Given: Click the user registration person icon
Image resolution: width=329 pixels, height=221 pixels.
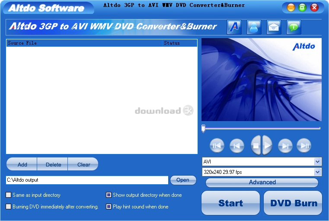Looking at the screenshot, I should click(254, 27).
